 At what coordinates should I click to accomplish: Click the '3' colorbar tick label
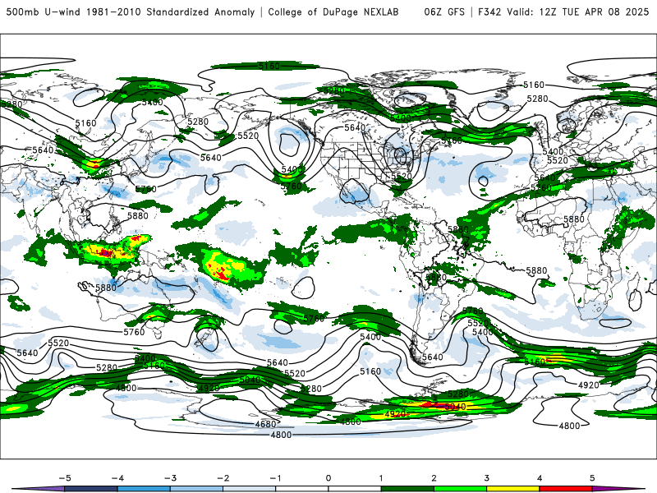486,478
